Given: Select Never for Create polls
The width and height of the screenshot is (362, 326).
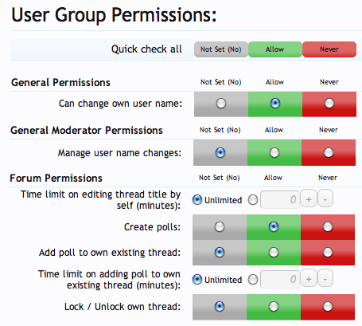Looking at the screenshot, I should 328,227.
